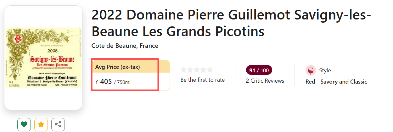Image resolution: width=393 pixels, height=132 pixels.
Task: Click the Be the first to rate text
Action: click(203, 80)
